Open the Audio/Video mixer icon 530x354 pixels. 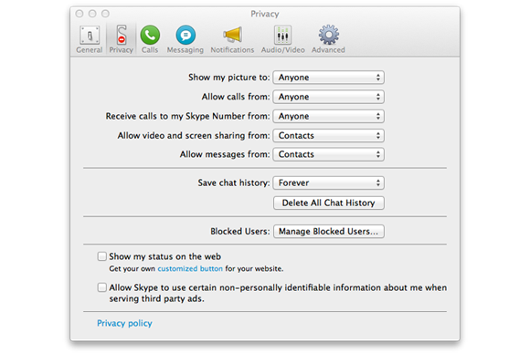point(282,35)
